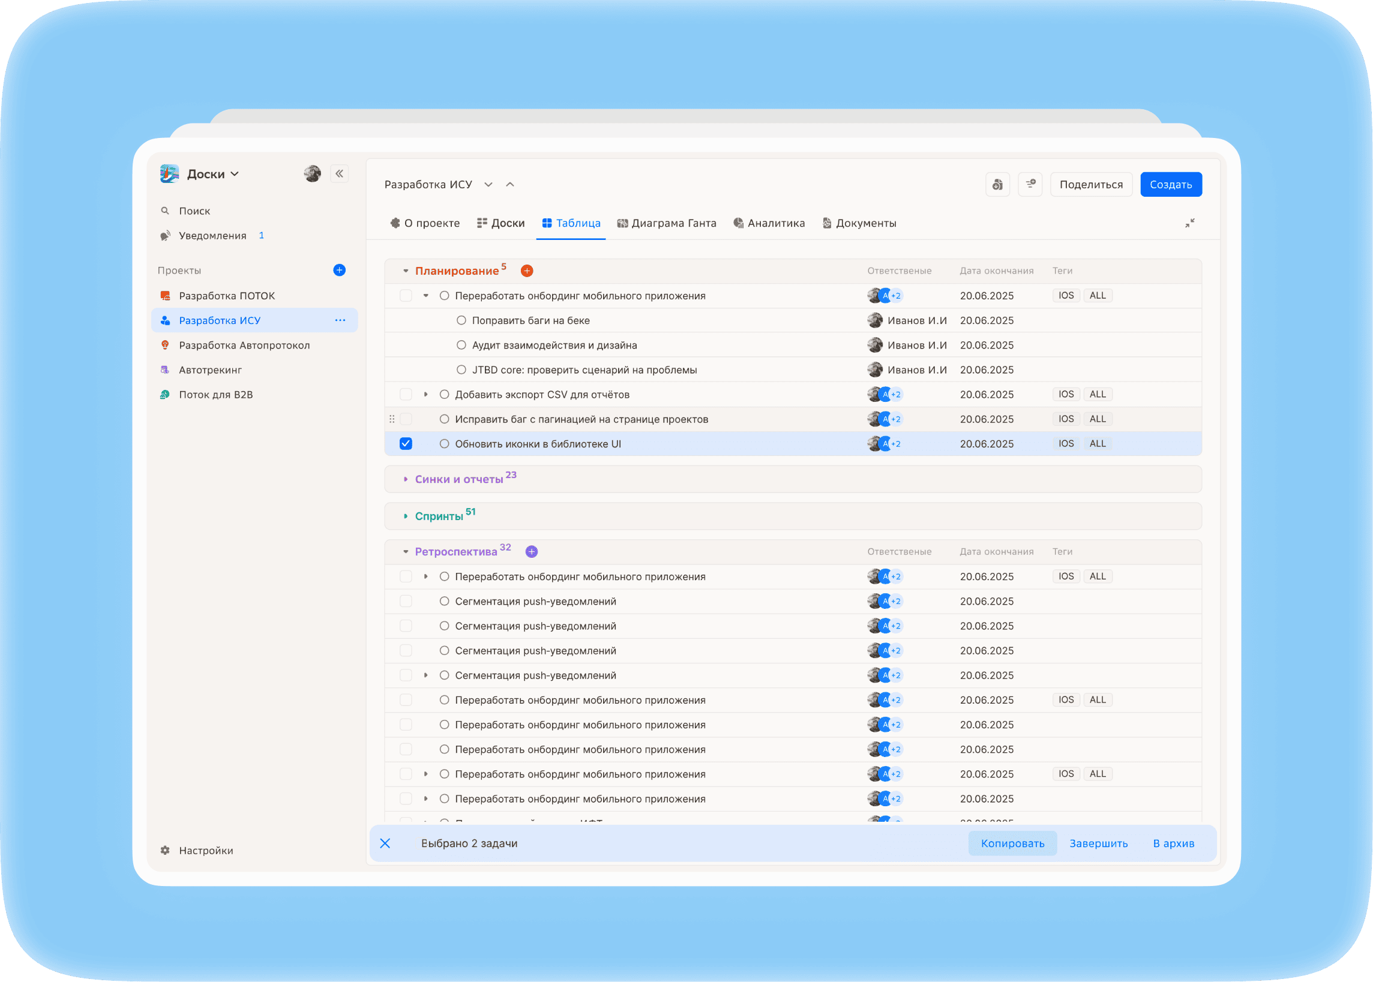Add a new project with blue plus
This screenshot has height=982, width=1373.
339,271
